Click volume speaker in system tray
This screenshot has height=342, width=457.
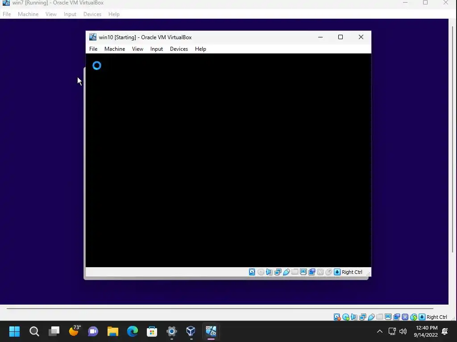403,331
